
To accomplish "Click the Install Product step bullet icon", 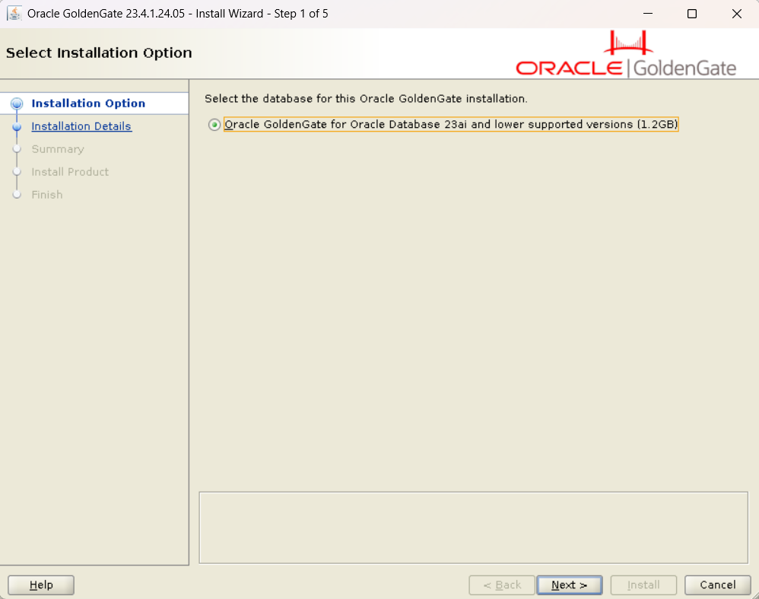I will (17, 172).
